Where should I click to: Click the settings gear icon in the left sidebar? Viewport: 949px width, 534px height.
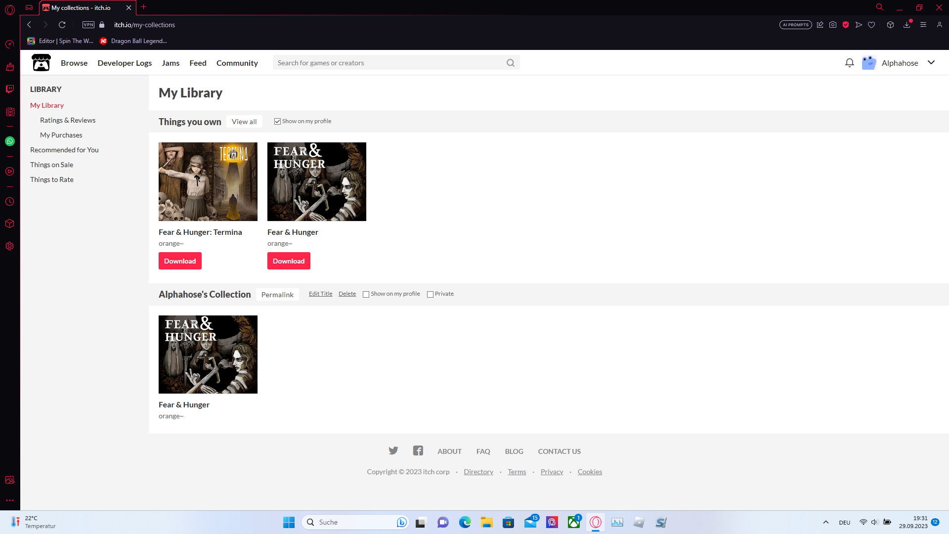[10, 246]
